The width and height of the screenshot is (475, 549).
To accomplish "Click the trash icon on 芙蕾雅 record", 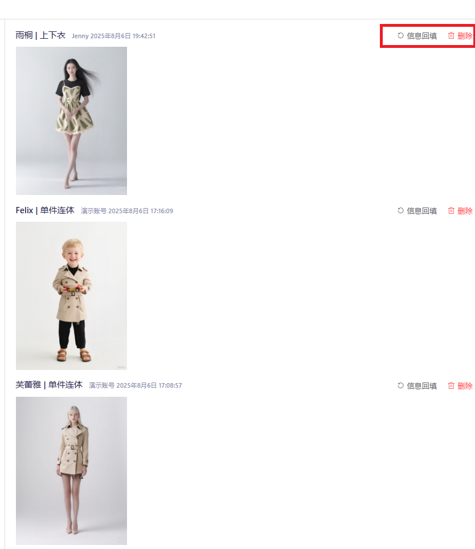I will coord(451,385).
